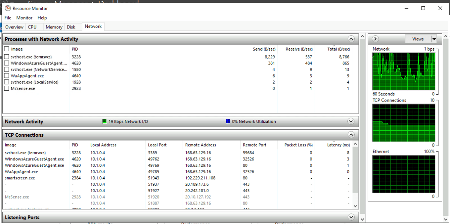Open the File menu
The image size is (450, 224).
click(8, 18)
